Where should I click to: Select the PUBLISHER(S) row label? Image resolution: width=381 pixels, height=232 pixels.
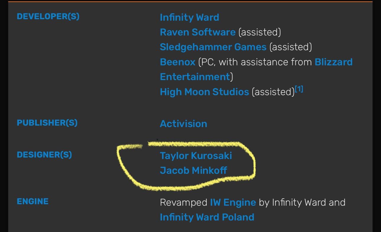tap(47, 123)
